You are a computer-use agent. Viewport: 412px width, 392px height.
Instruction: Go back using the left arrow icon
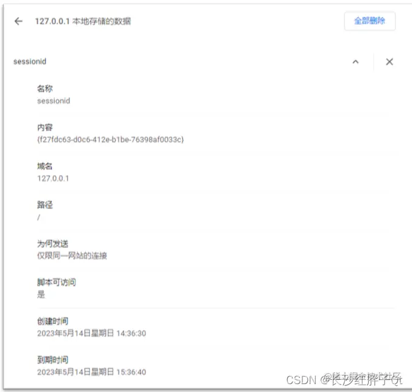tap(18, 21)
